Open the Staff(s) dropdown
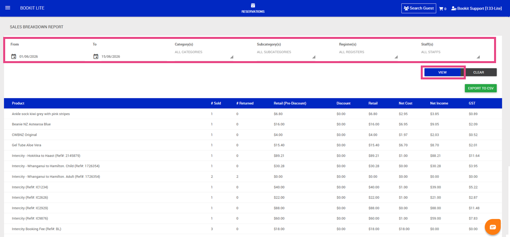Image resolution: width=510 pixels, height=237 pixels. (450, 52)
